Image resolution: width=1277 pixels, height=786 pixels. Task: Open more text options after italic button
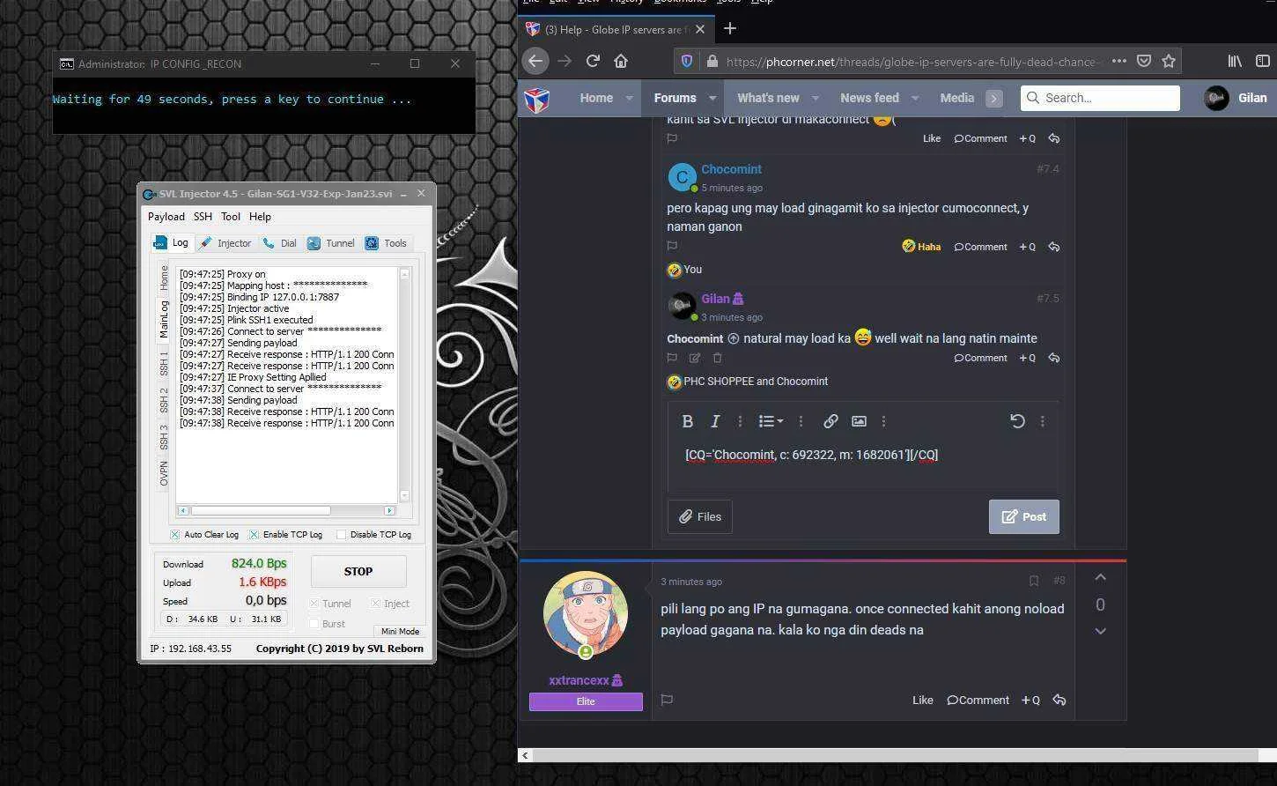[x=740, y=421]
